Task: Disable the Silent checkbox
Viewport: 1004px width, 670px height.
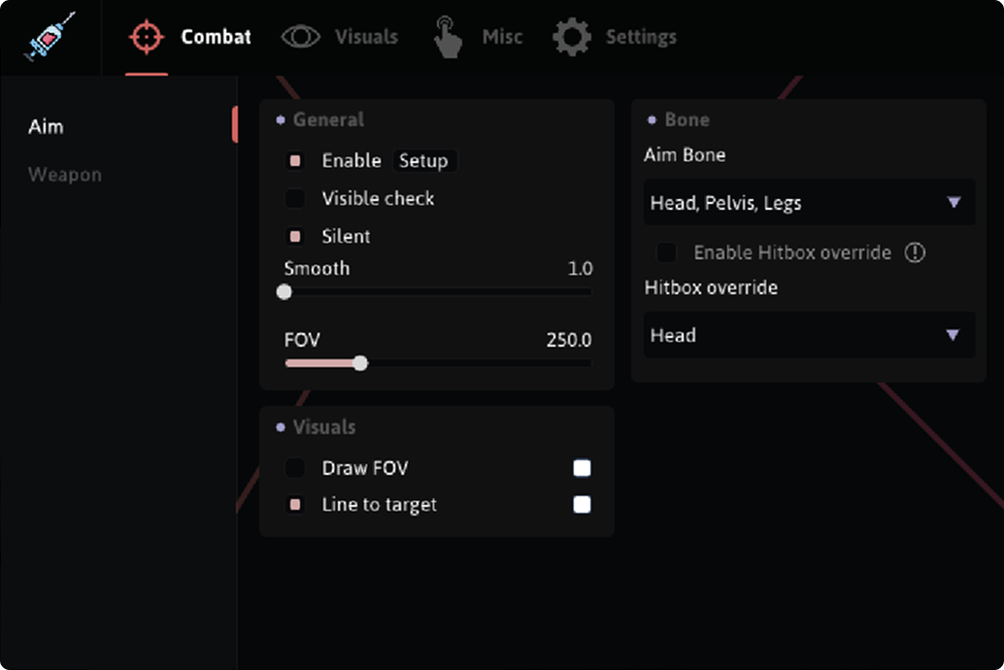Action: (295, 236)
